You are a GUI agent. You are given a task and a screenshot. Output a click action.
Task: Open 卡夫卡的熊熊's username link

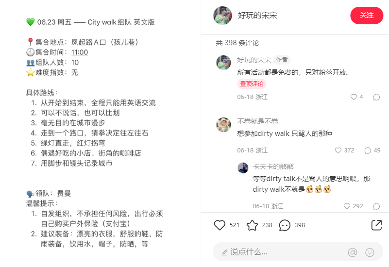click(x=273, y=167)
